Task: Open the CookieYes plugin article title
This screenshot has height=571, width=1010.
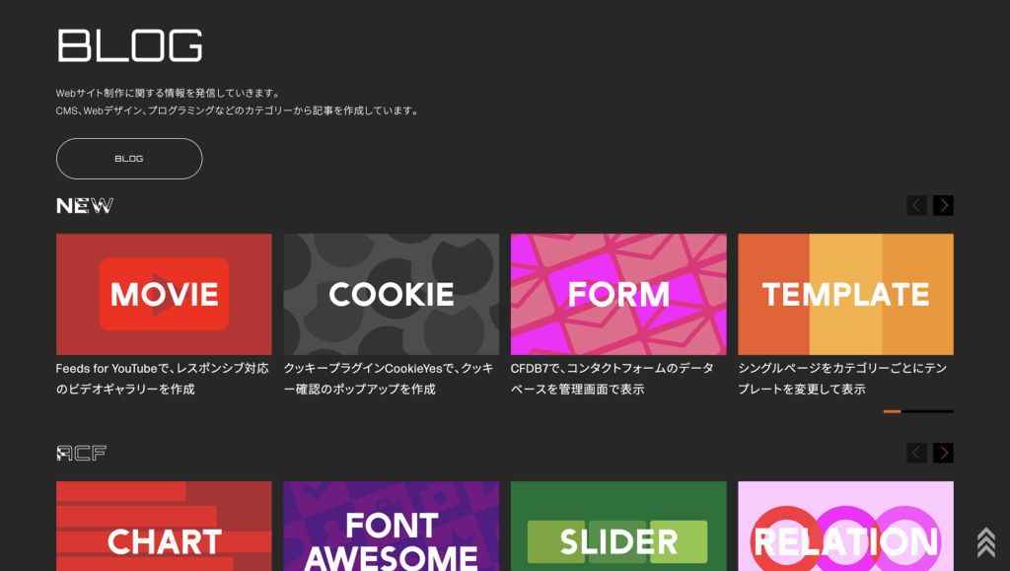Action: pos(389,378)
